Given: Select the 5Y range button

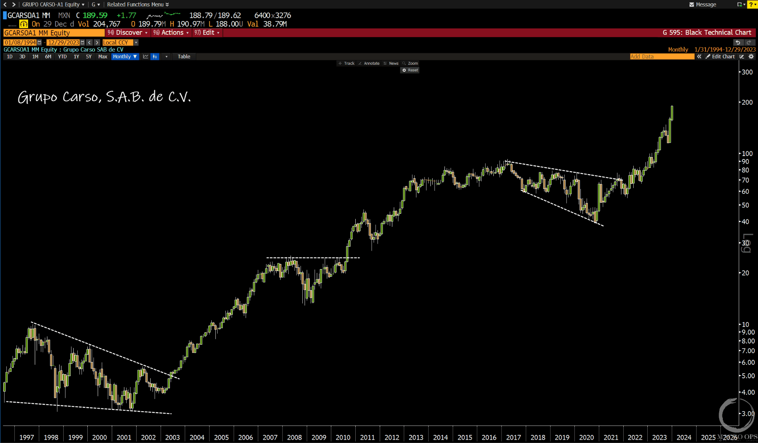Looking at the screenshot, I should [88, 57].
